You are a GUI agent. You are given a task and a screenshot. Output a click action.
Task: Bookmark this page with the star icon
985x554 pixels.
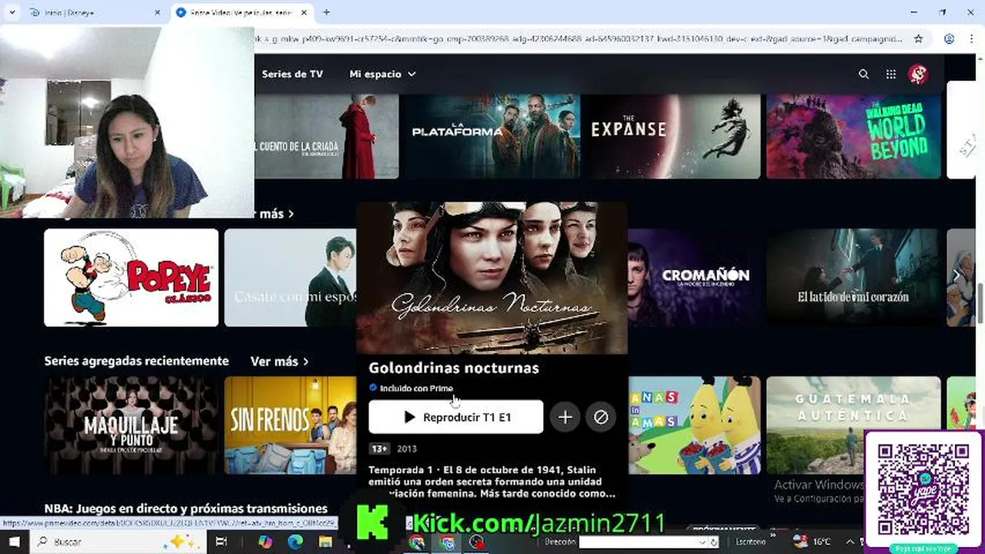[918, 38]
